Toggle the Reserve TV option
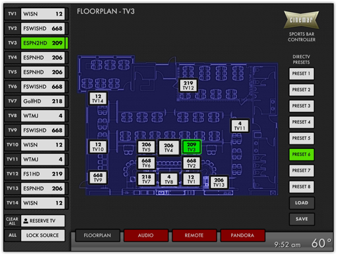Viewport: 337px width, 255px height. coord(42,221)
